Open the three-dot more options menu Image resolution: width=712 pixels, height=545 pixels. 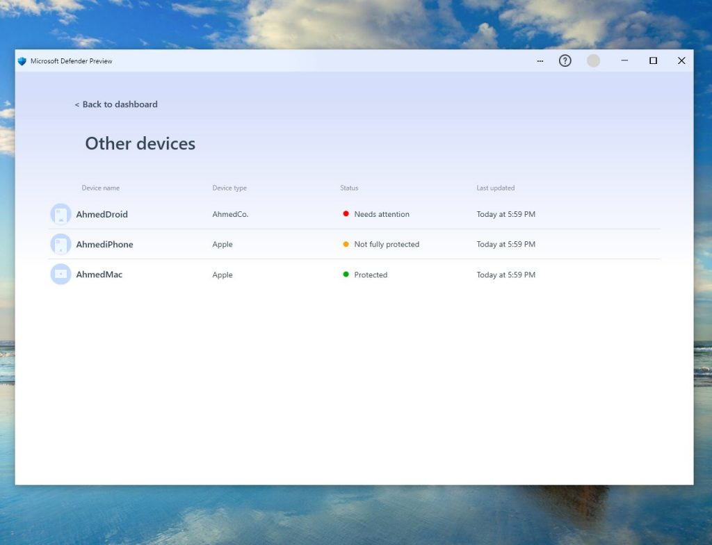(x=540, y=61)
